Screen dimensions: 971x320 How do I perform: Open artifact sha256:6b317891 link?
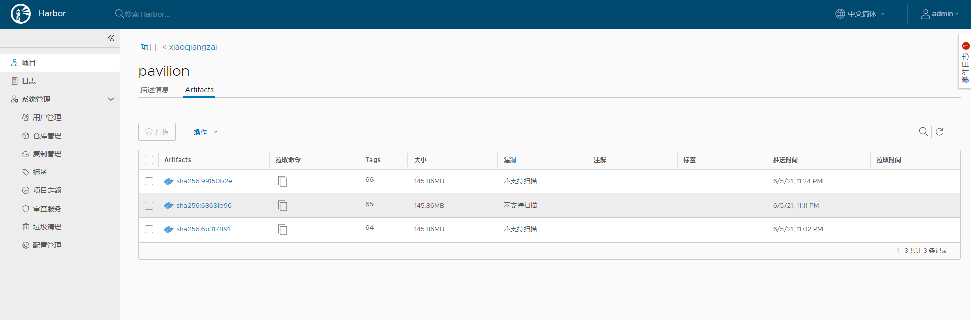(x=203, y=229)
